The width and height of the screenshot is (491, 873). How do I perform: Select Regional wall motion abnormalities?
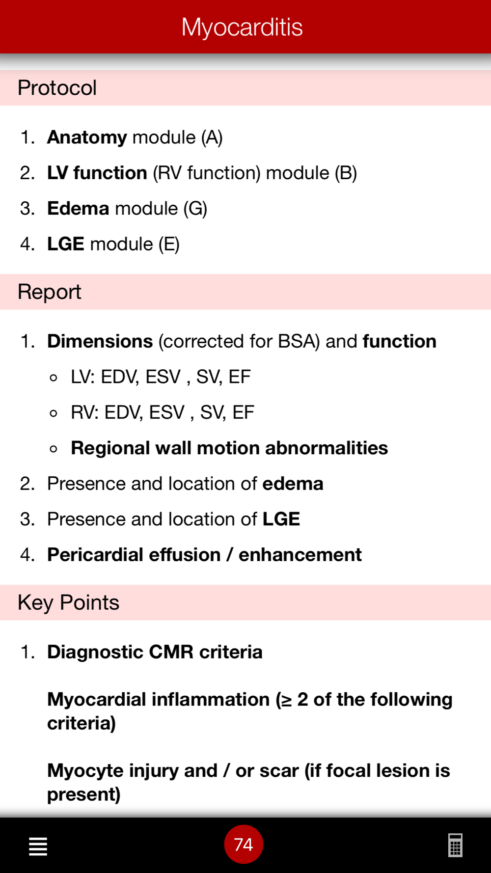(x=229, y=448)
